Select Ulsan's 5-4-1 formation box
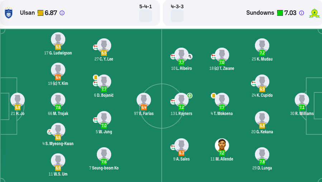 coord(146,16)
